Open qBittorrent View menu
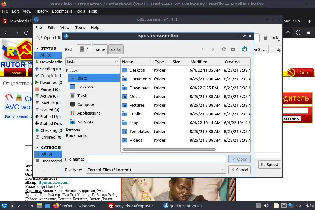Image resolution: width=315 pixels, height=210 pixels. pyautogui.click(x=65, y=28)
